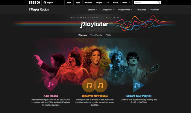Open the Playlister navigation link
191x113 pixels.
click(155, 10)
